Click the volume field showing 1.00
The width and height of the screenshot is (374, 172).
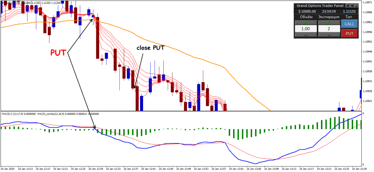tap(305, 29)
